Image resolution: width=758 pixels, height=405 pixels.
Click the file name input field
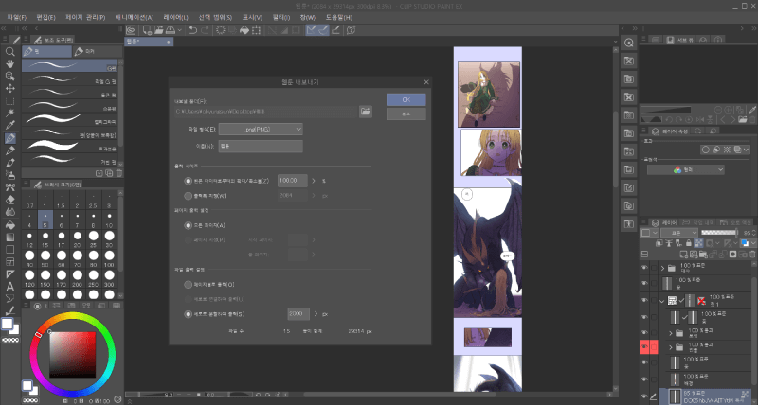pos(261,146)
